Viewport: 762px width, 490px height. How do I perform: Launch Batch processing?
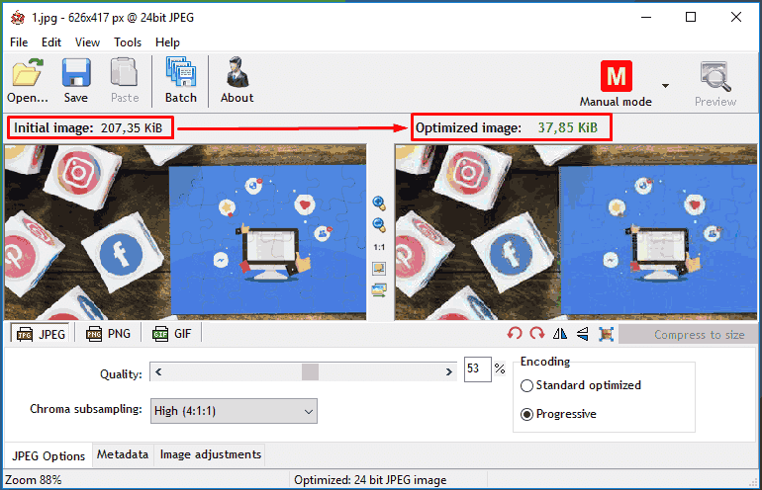pos(181,80)
